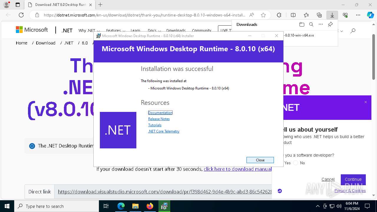Toggle the Downloads toolbar button
377x212 pixels.
point(332,15)
